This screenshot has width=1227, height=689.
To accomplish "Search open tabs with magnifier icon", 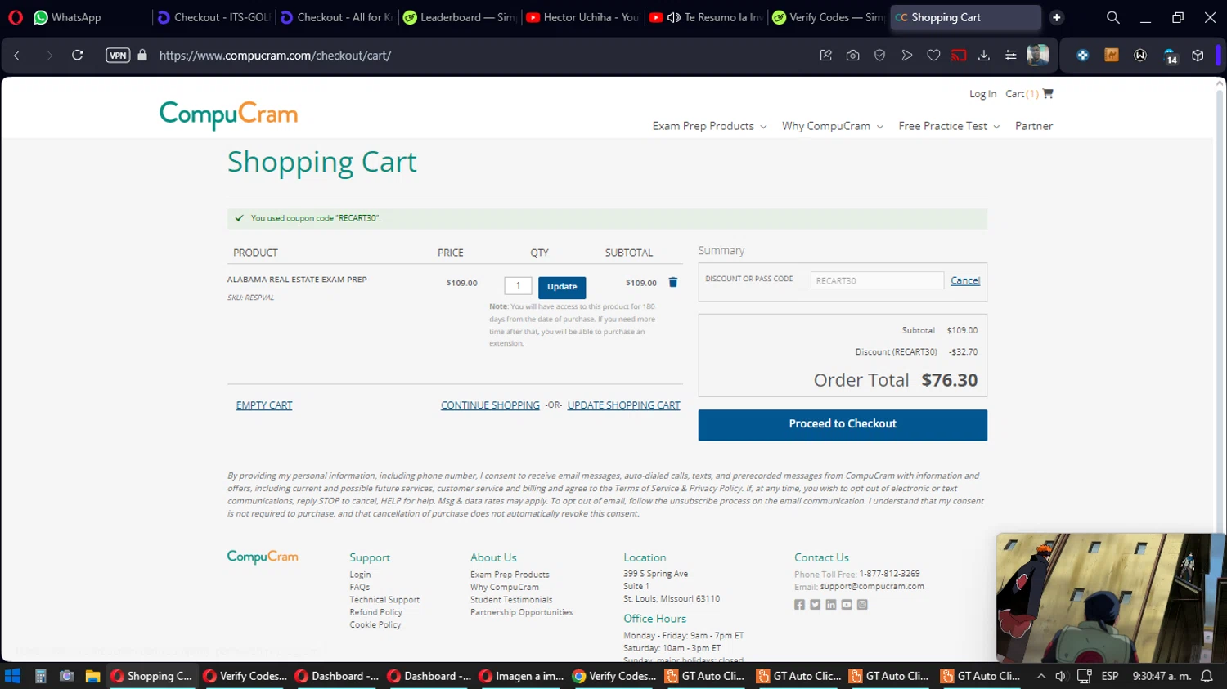I will click(x=1112, y=17).
